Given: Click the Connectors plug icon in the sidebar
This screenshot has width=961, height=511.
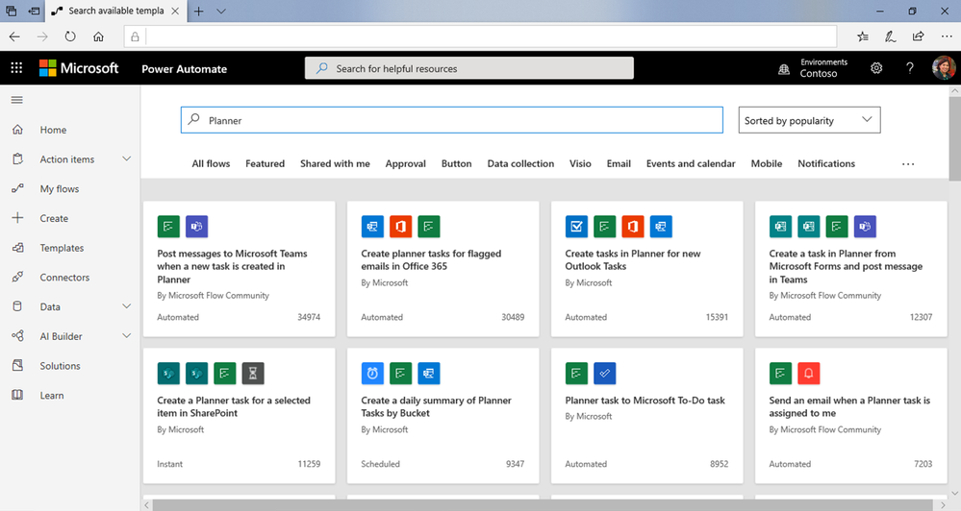Looking at the screenshot, I should coord(17,278).
